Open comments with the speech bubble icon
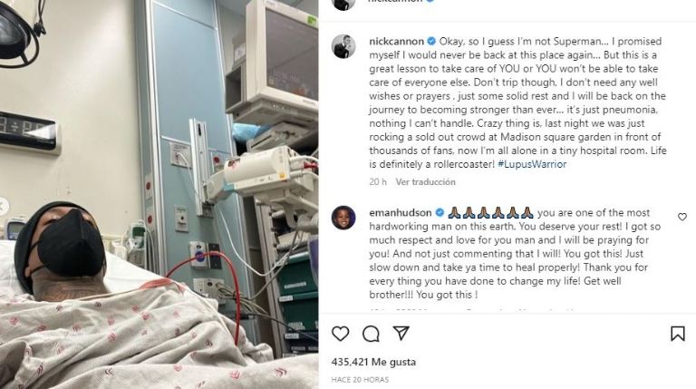Viewport: 696px width, 389px height. pyautogui.click(x=371, y=334)
